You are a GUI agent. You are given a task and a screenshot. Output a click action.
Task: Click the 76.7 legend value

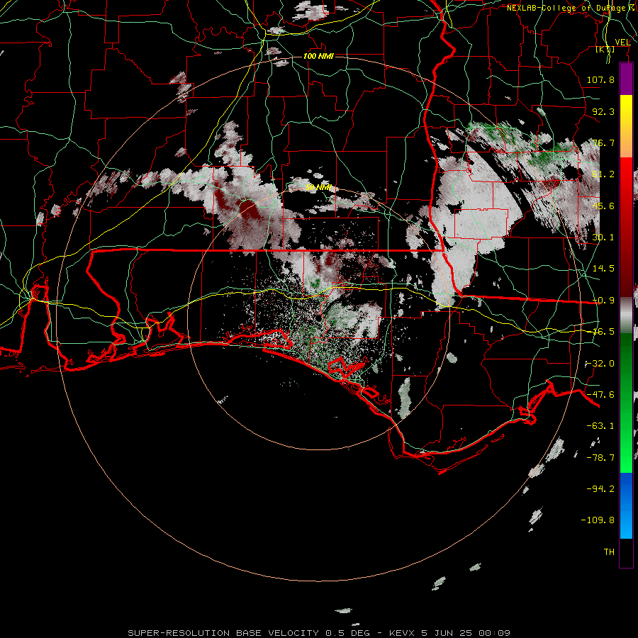[x=603, y=142]
